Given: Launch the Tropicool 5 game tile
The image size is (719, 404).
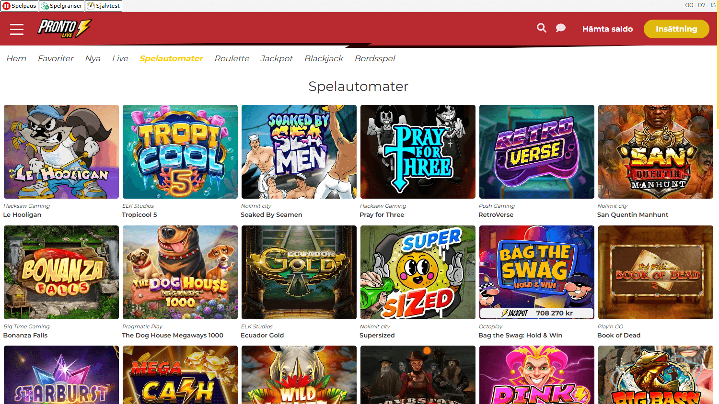Looking at the screenshot, I should click(x=180, y=152).
